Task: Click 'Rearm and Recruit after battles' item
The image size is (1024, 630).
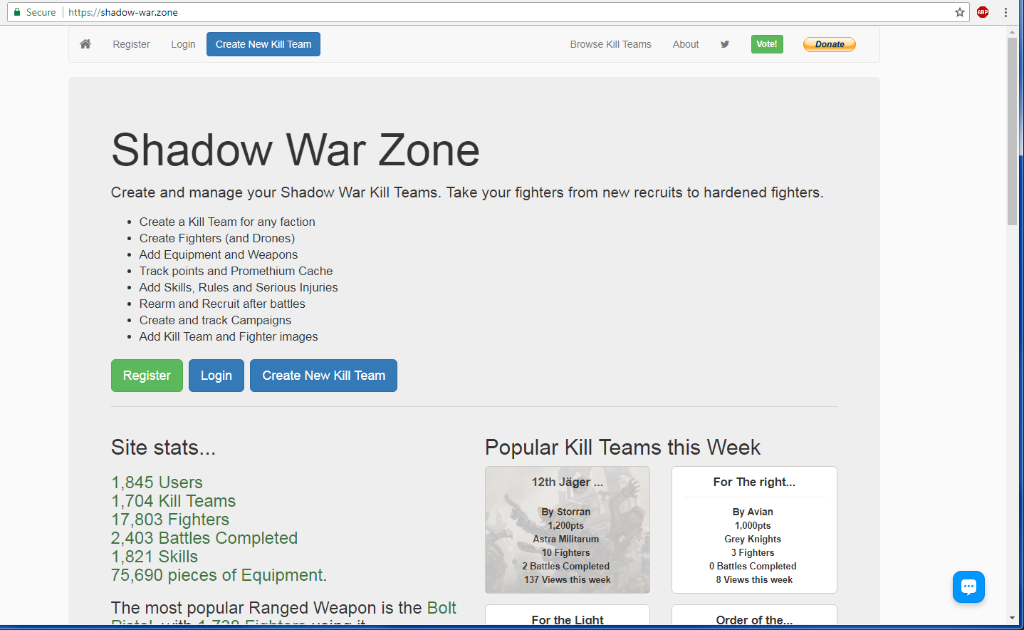Action: point(222,304)
